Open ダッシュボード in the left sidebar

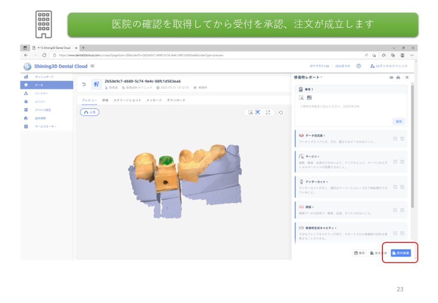44,77
